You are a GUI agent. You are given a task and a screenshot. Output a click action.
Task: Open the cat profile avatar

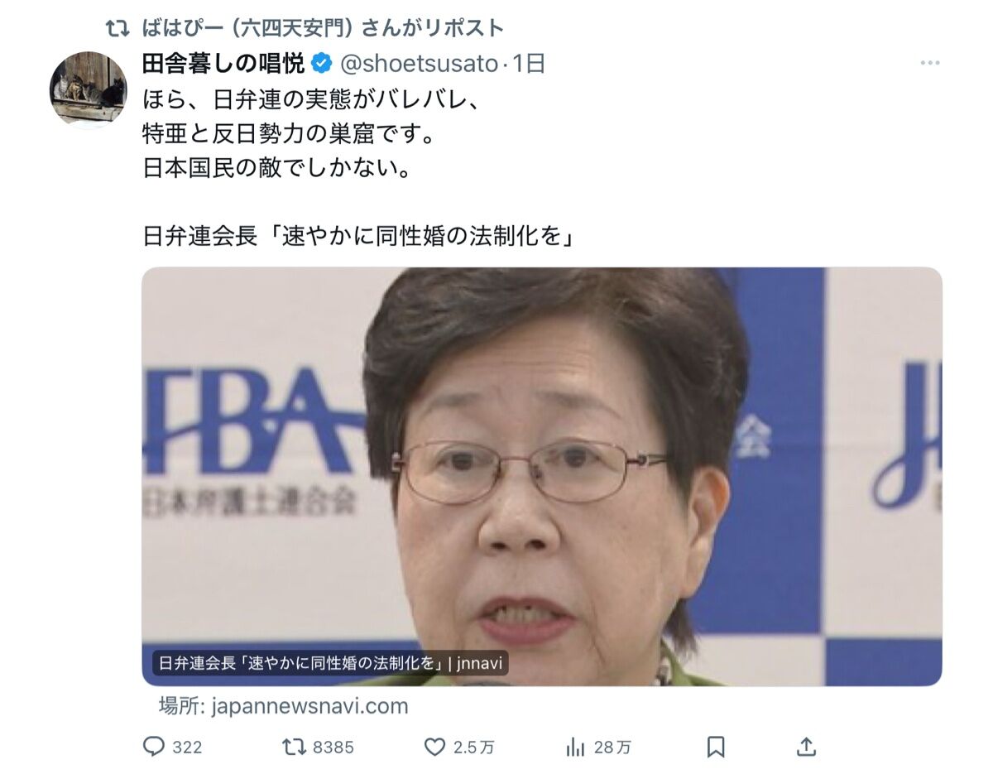coord(89,89)
